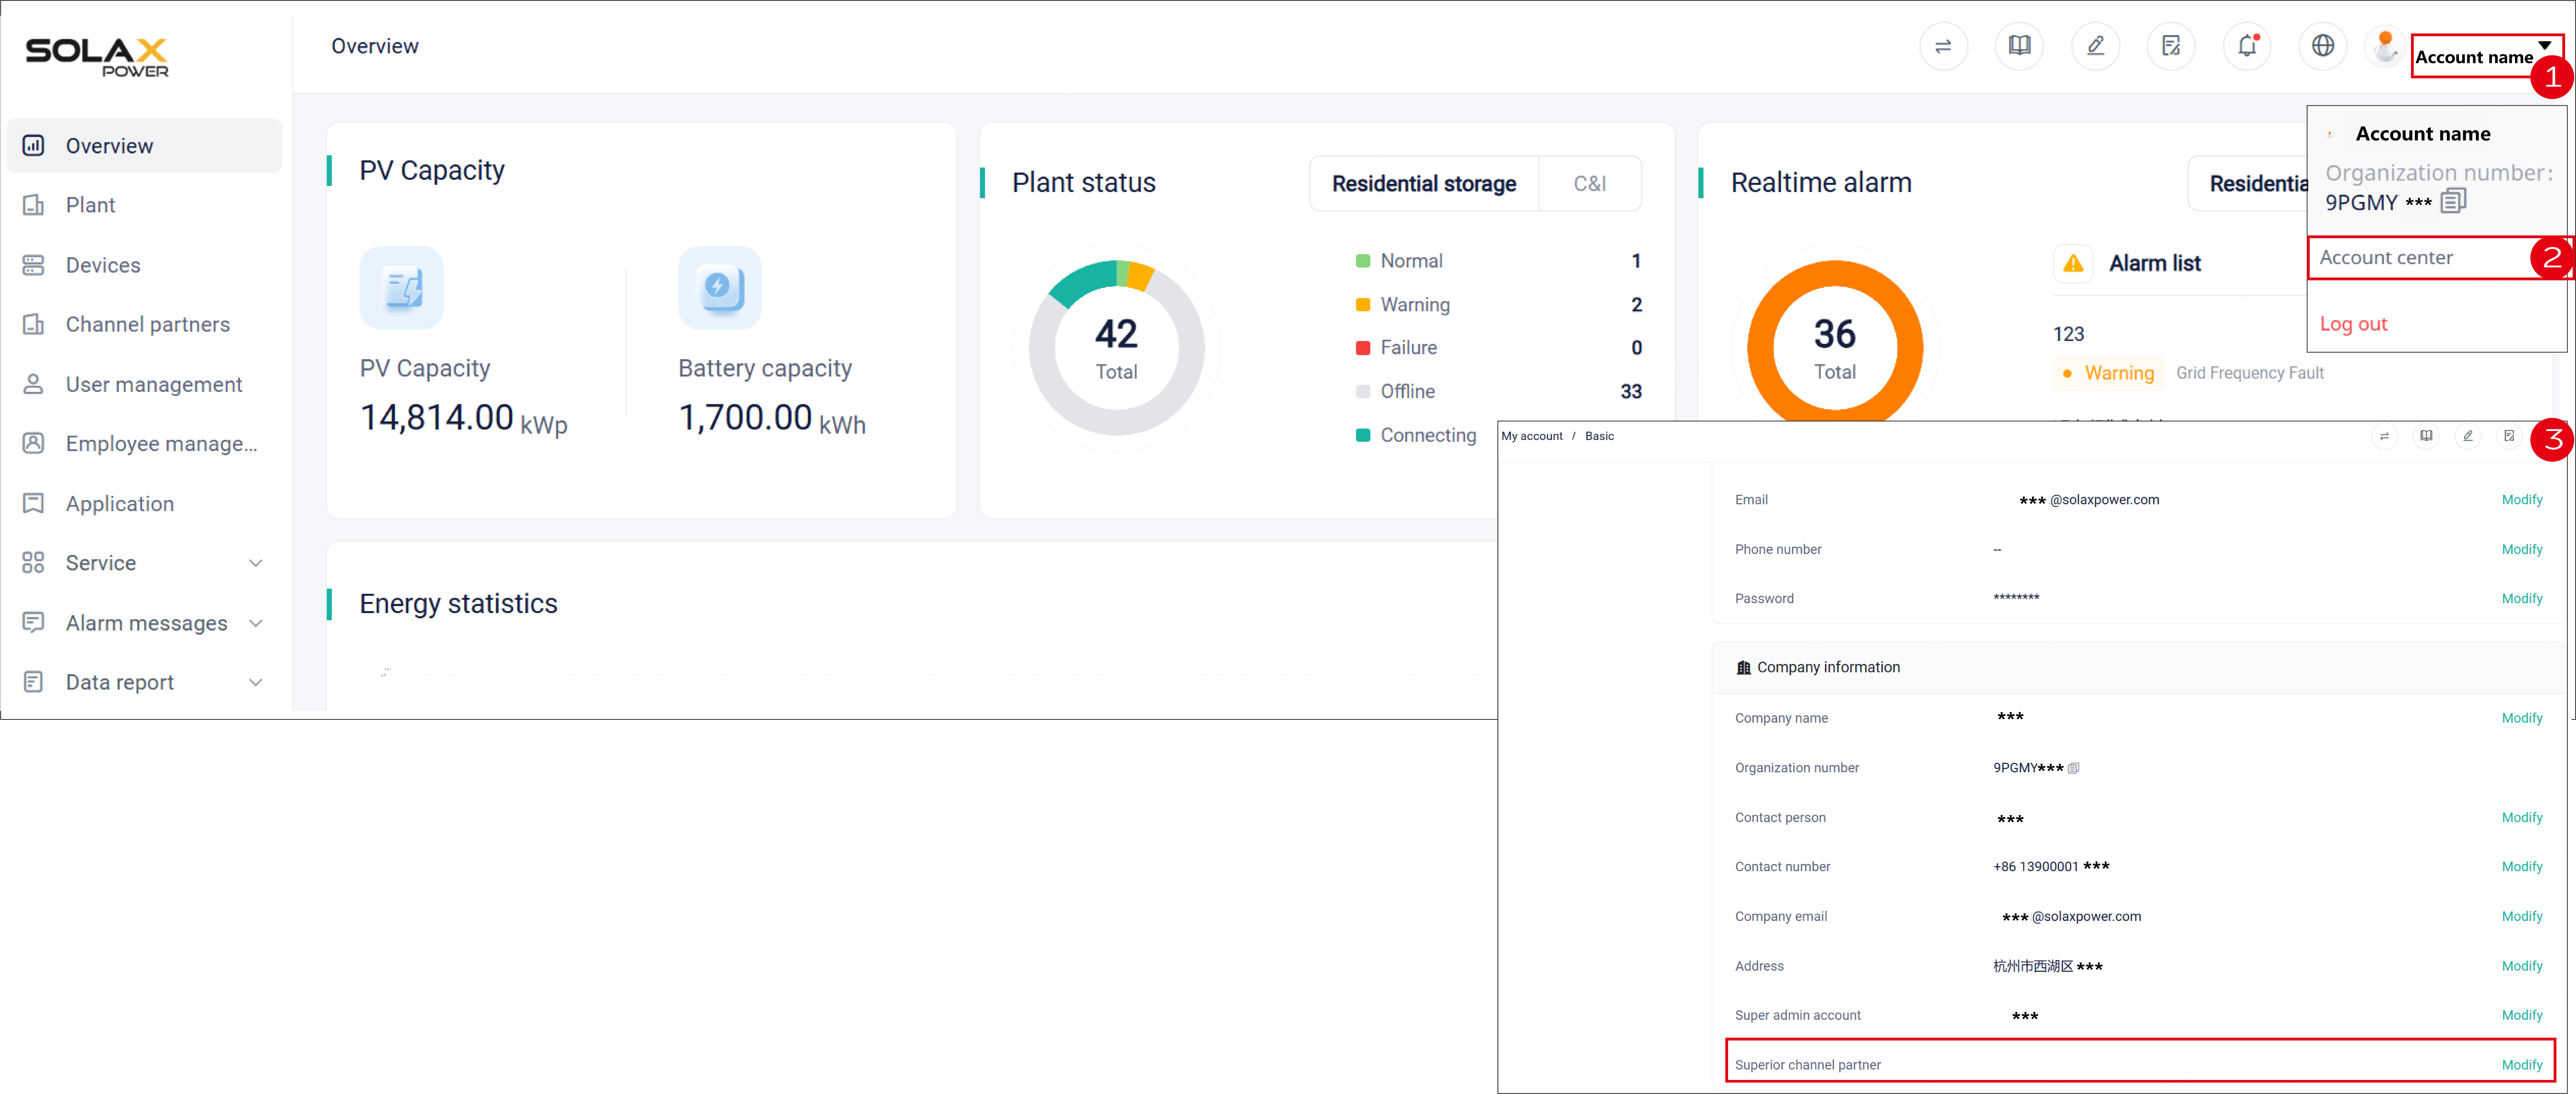This screenshot has width=2576, height=1094.
Task: Click the Employee management sidebar icon
Action: pos(33,443)
